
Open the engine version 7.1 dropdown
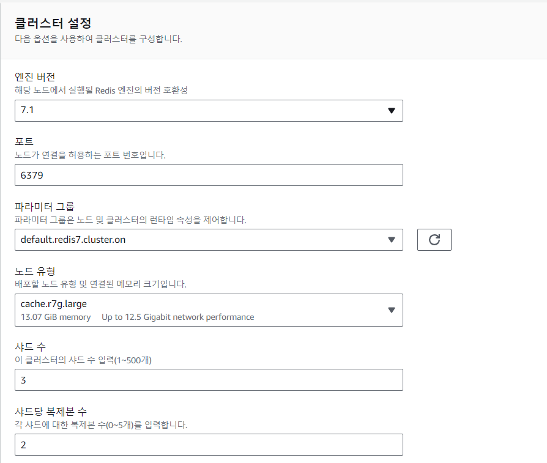click(x=209, y=111)
